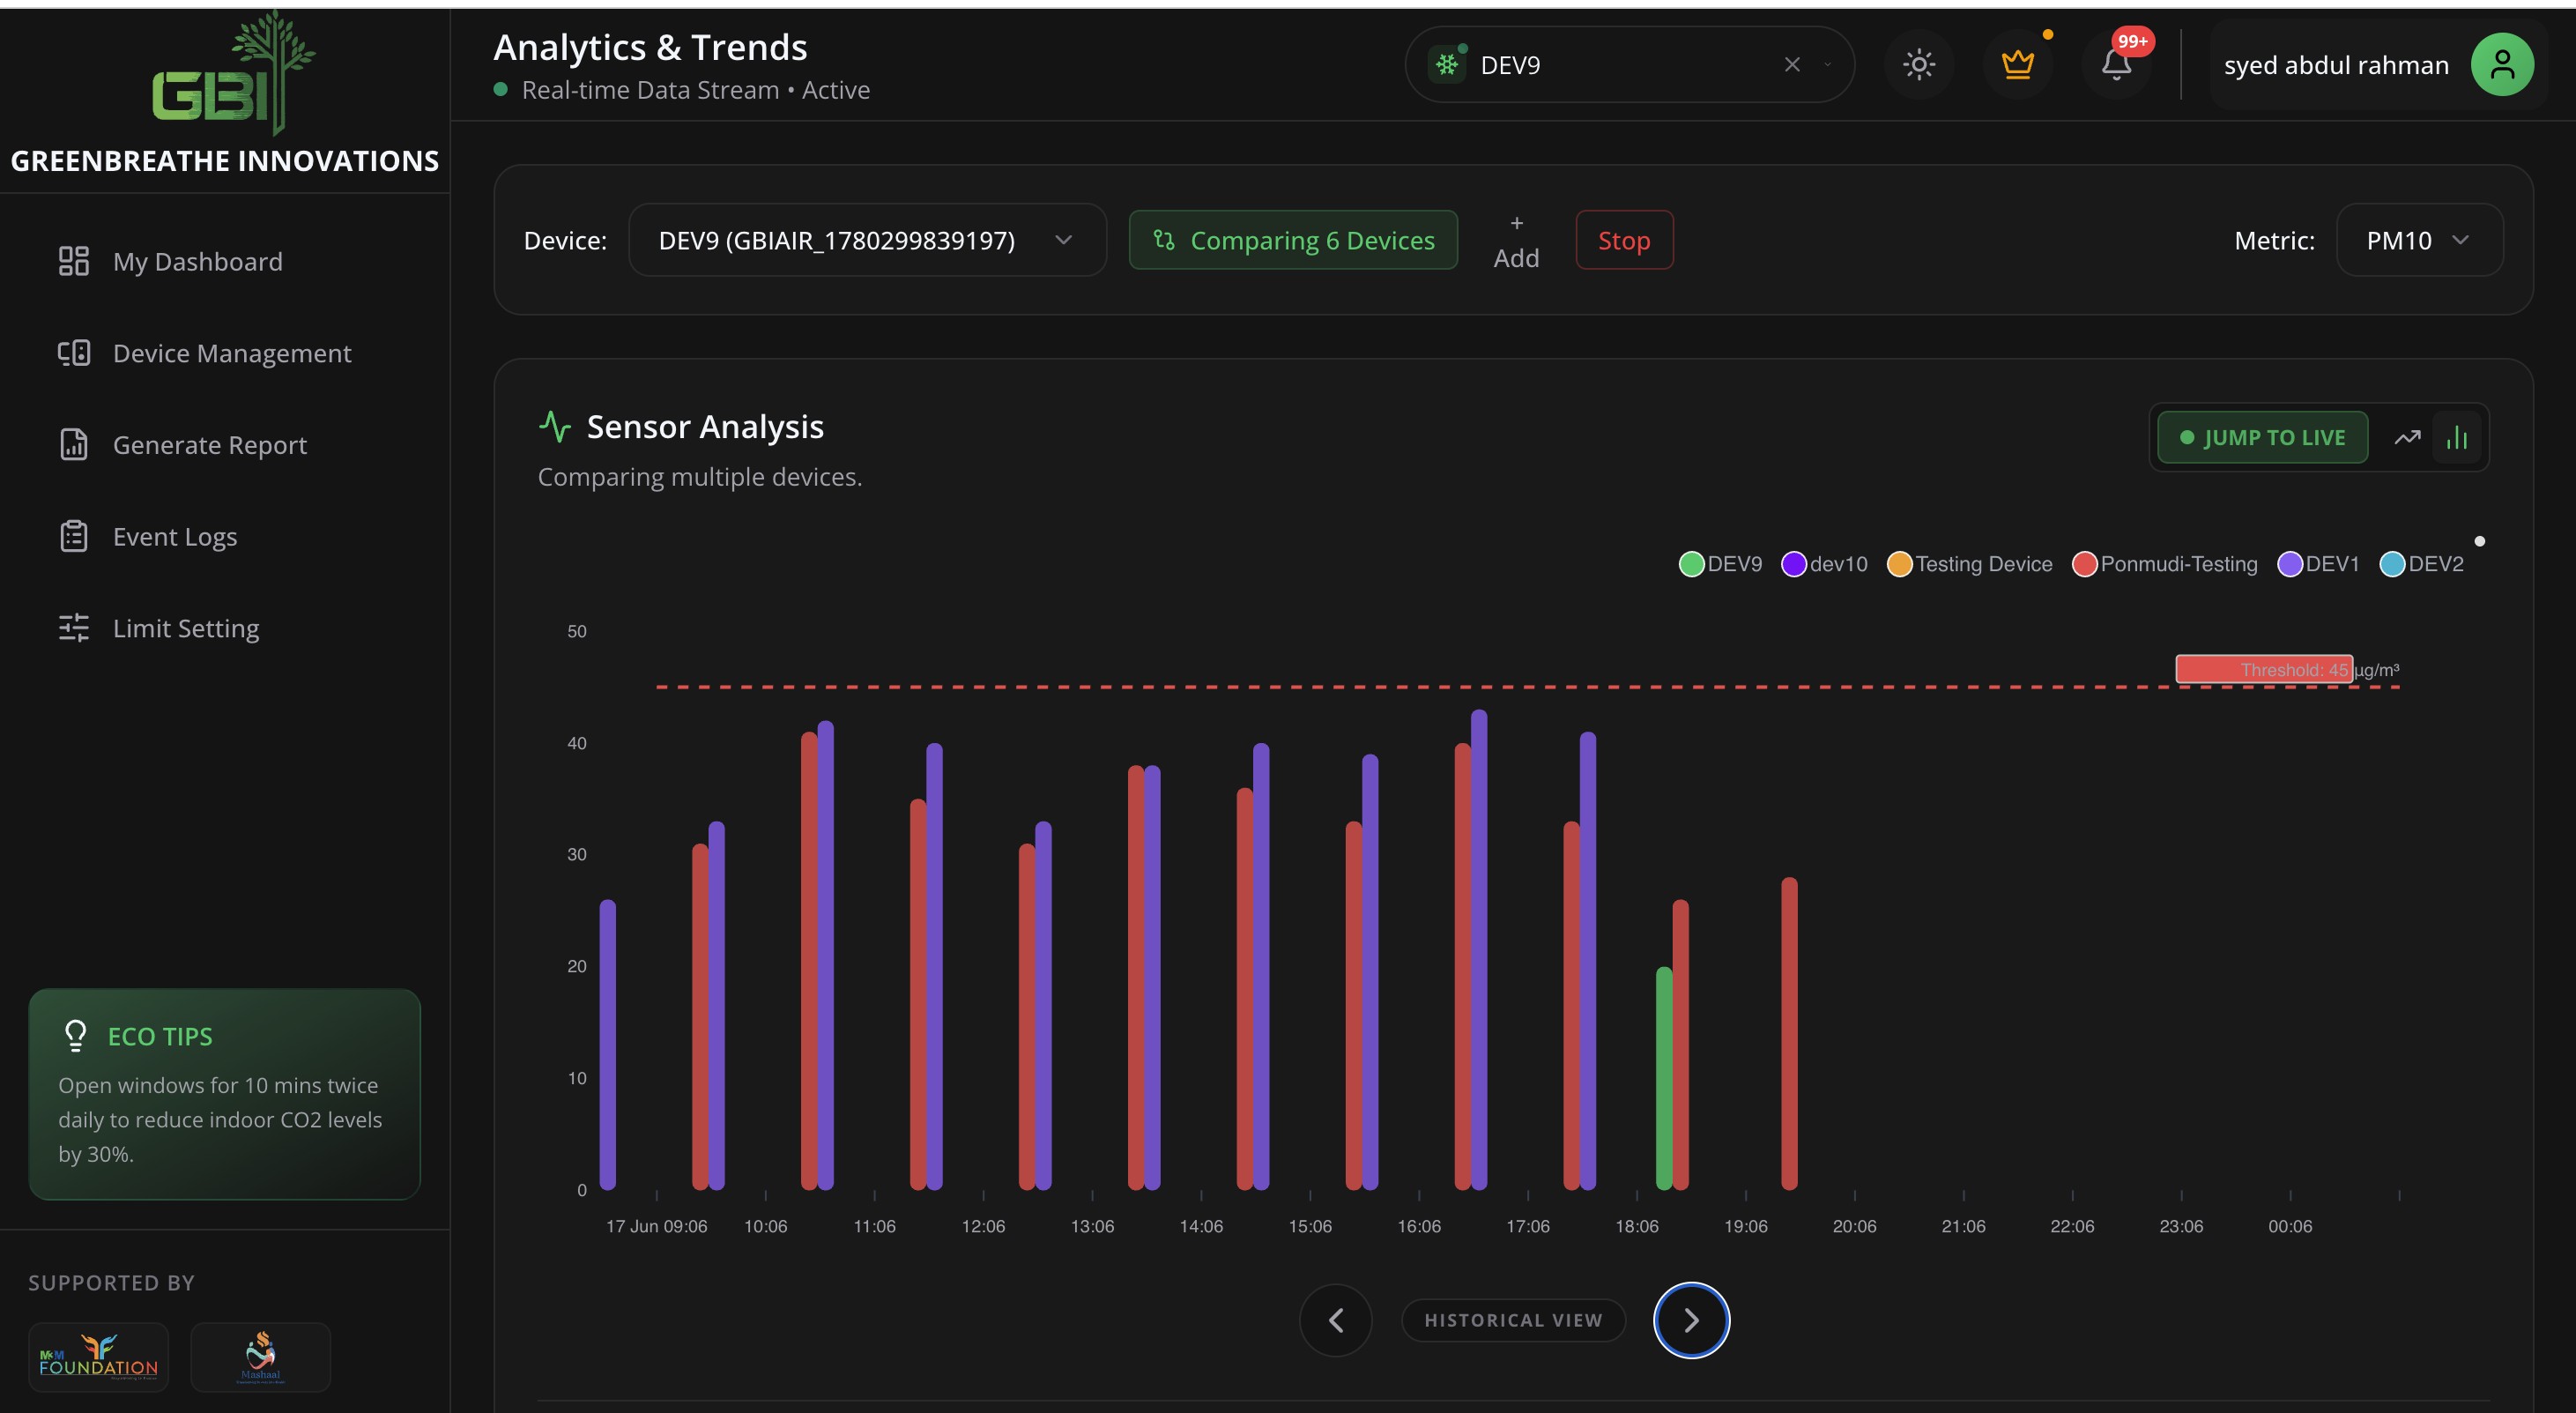
Task: Toggle DEV9 series in legend
Action: click(1721, 564)
